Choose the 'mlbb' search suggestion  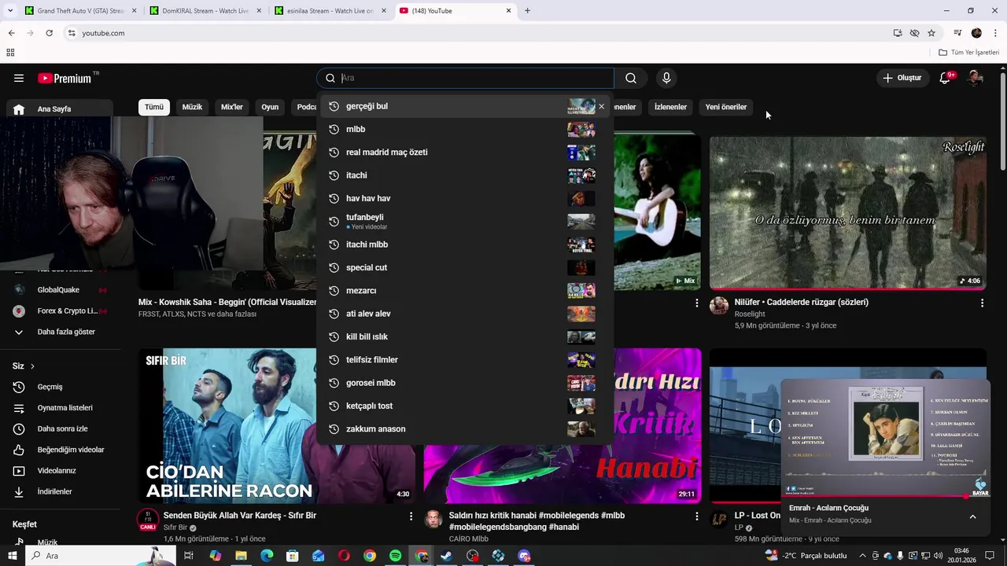pos(464,129)
